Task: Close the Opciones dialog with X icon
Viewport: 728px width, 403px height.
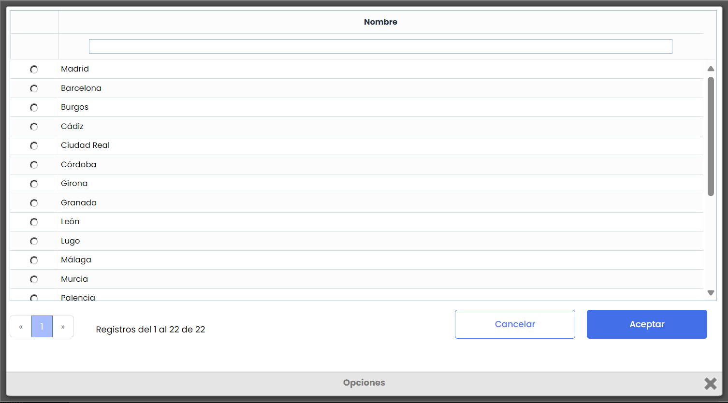Action: pos(710,383)
